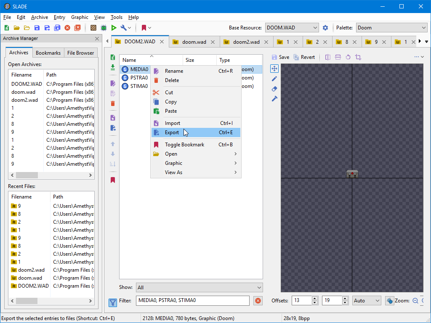Image resolution: width=431 pixels, height=323 pixels.
Task: Toggle the offset guide button near Zoom
Action: click(x=389, y=301)
